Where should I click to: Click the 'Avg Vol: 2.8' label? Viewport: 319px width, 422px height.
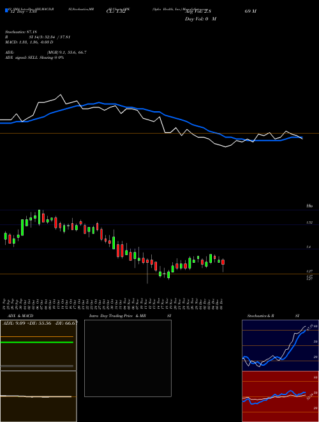click(x=198, y=12)
